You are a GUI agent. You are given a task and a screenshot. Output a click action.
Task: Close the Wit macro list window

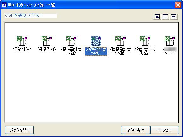pos(178,5)
